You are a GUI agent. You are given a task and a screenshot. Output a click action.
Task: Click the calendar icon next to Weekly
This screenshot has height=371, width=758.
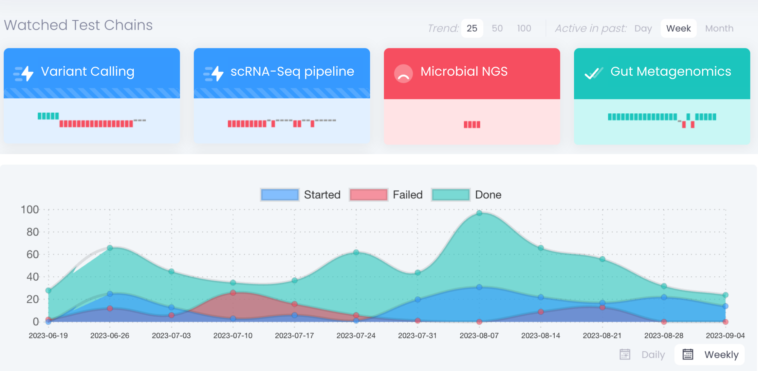(x=688, y=354)
